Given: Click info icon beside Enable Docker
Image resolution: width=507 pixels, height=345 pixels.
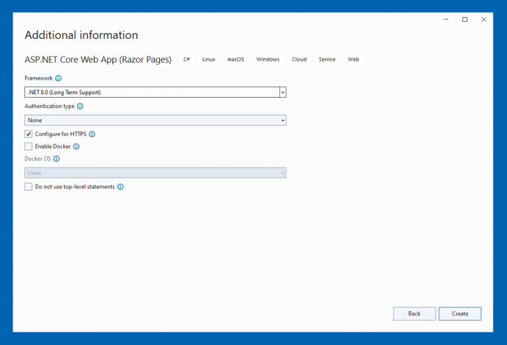Looking at the screenshot, I should click(x=77, y=146).
